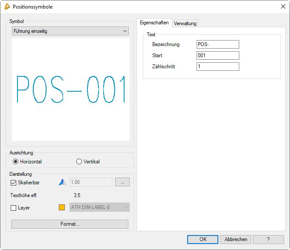
Task: Focus the Start number field
Action: [217, 55]
